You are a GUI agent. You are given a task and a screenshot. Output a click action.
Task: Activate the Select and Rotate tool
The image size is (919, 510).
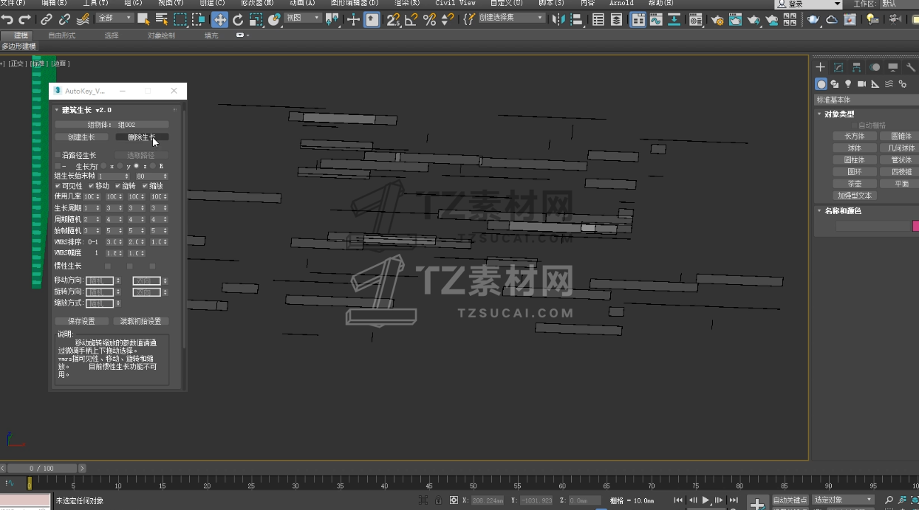(238, 19)
